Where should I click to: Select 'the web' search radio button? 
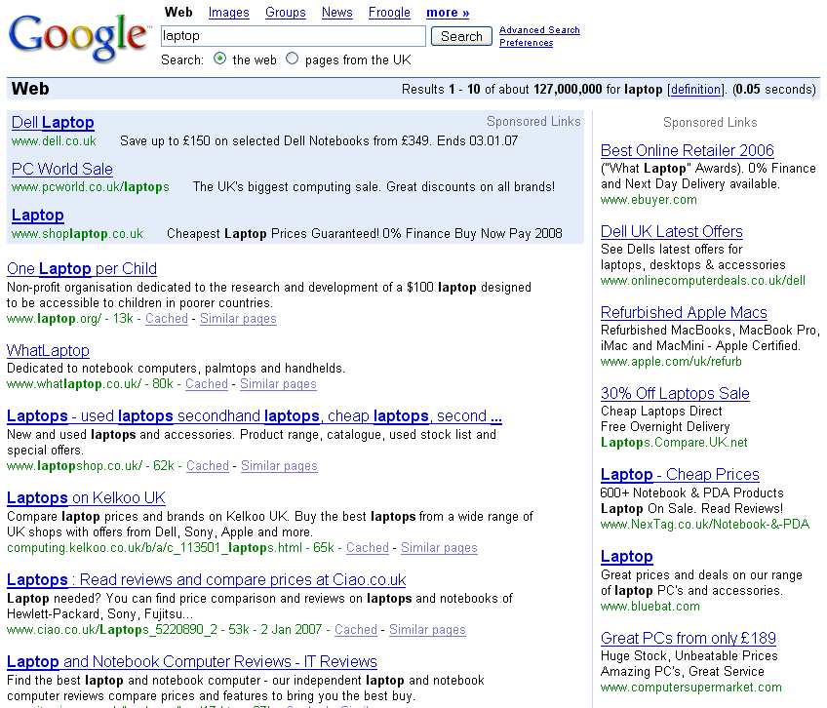click(x=220, y=59)
